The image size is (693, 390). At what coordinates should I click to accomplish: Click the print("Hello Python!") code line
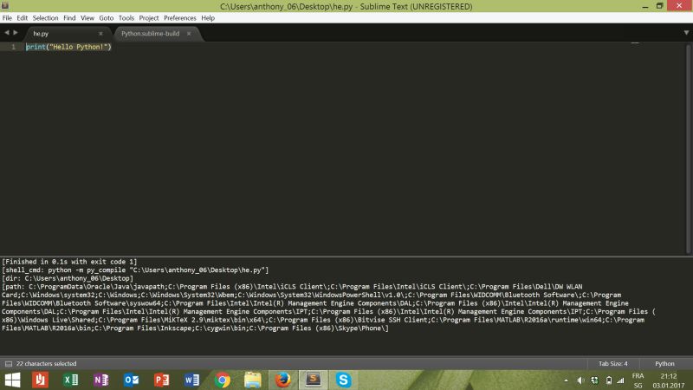[x=68, y=47]
